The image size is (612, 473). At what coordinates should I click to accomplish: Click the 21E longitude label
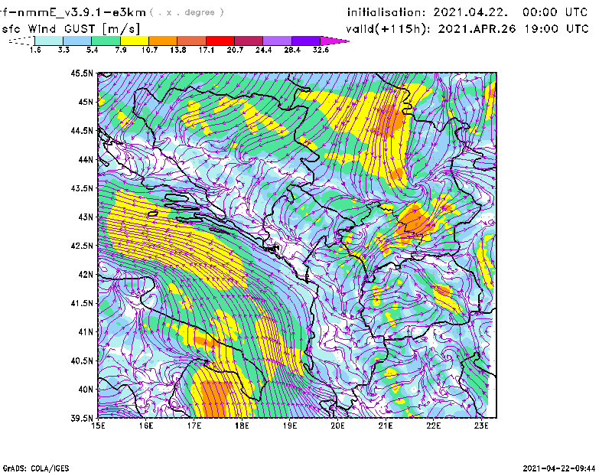[386, 426]
